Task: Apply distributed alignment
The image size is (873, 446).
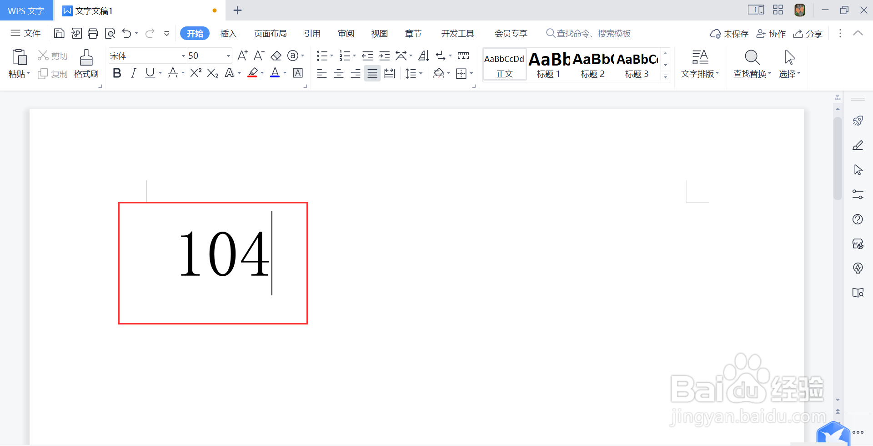Action: click(389, 73)
